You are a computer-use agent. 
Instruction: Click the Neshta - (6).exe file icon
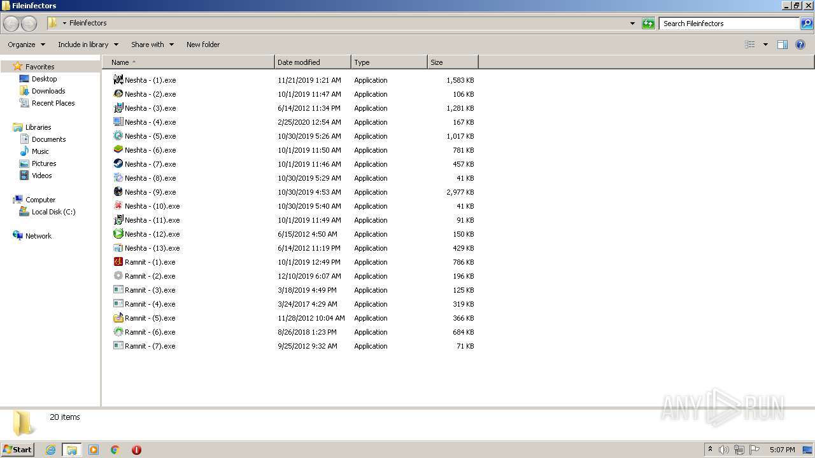(118, 150)
